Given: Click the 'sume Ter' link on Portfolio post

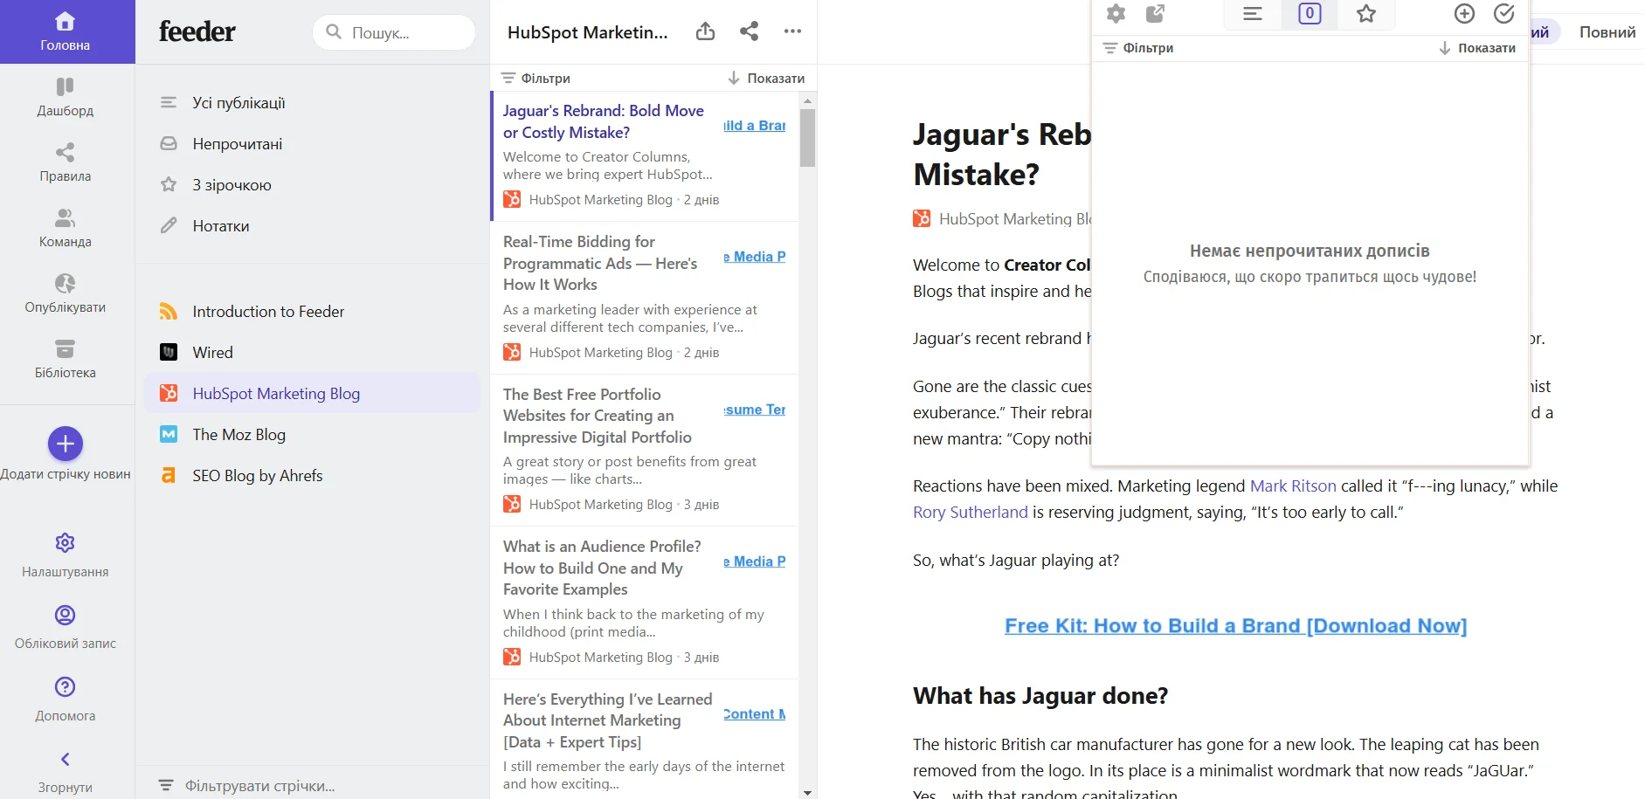Looking at the screenshot, I should (755, 410).
